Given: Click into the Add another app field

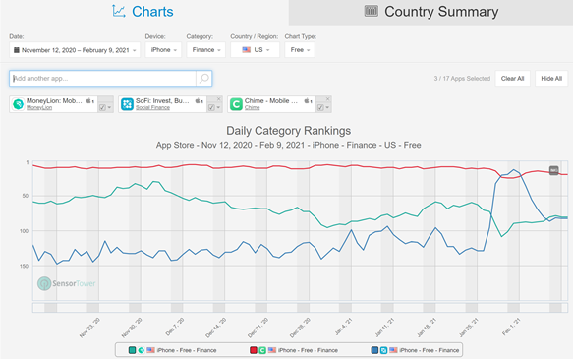Looking at the screenshot, I should pyautogui.click(x=102, y=79).
